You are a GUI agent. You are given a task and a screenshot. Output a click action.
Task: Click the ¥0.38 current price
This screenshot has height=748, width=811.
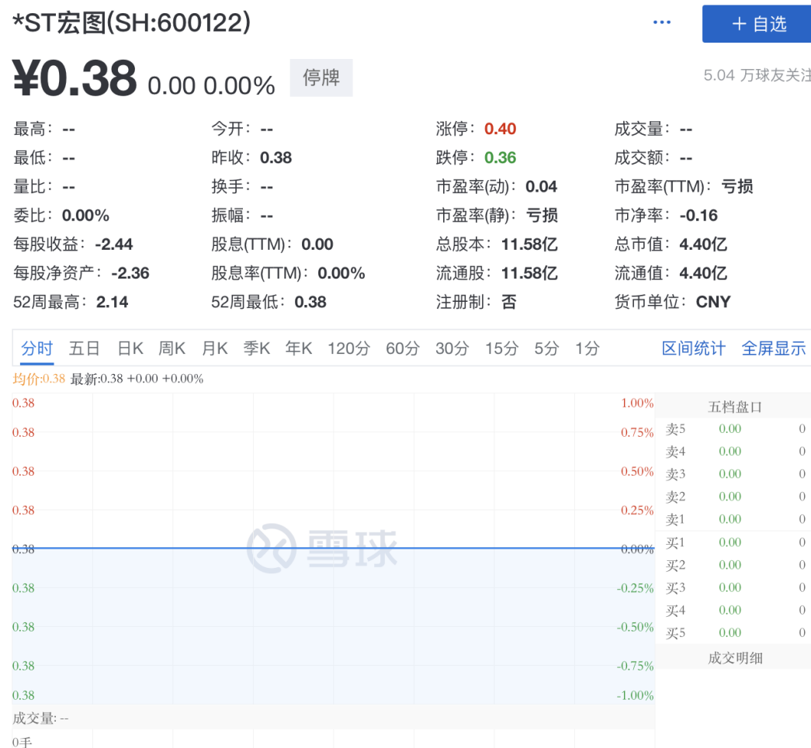click(x=75, y=78)
